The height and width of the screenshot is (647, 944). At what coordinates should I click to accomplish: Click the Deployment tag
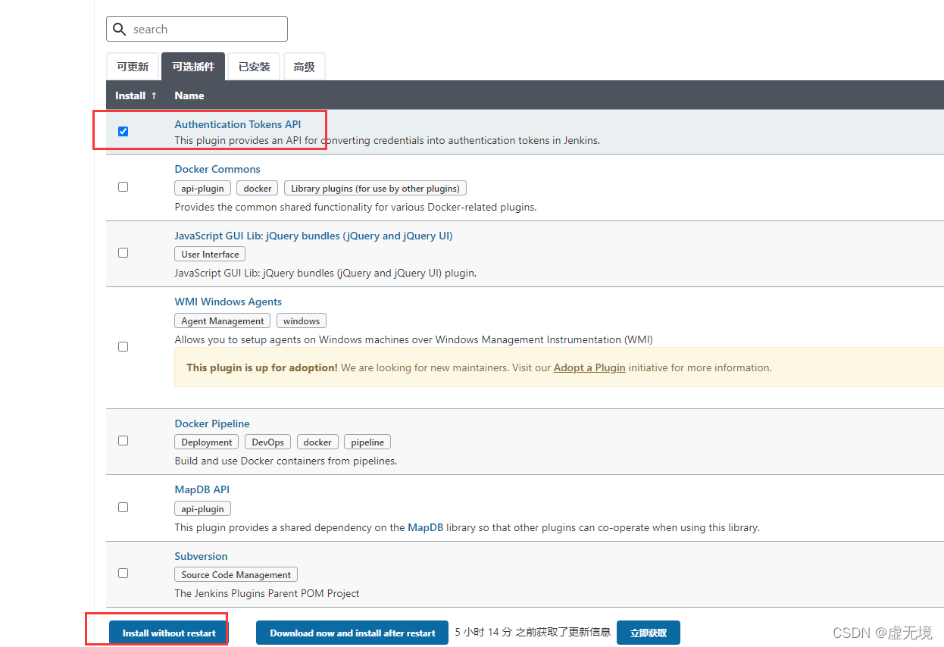click(206, 442)
